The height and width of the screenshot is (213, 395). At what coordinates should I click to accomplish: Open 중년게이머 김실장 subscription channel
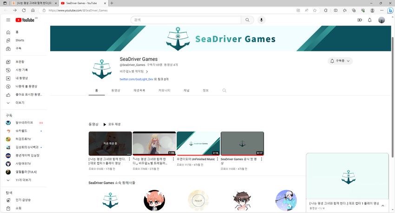(24, 156)
